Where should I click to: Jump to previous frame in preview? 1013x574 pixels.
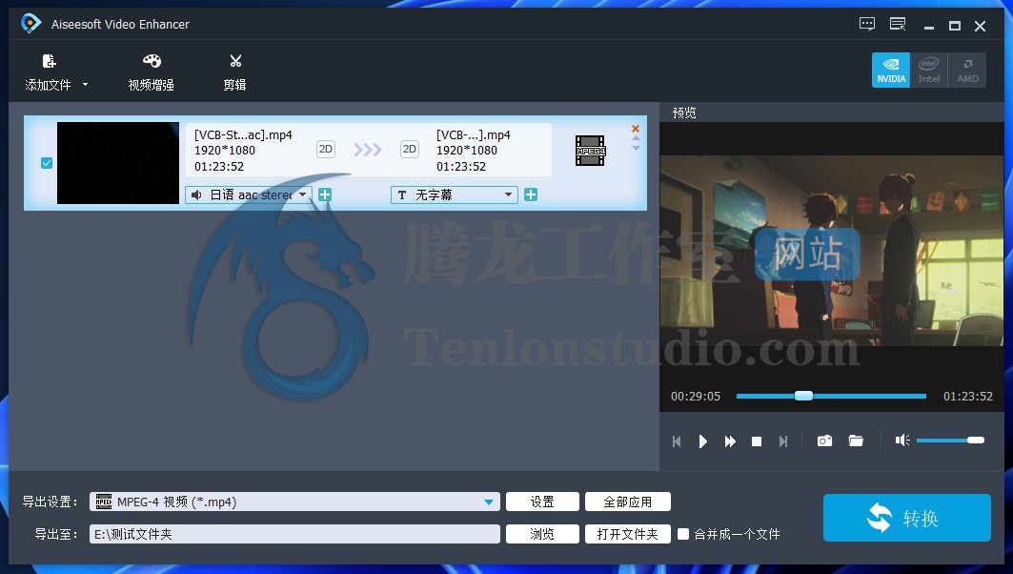click(677, 441)
